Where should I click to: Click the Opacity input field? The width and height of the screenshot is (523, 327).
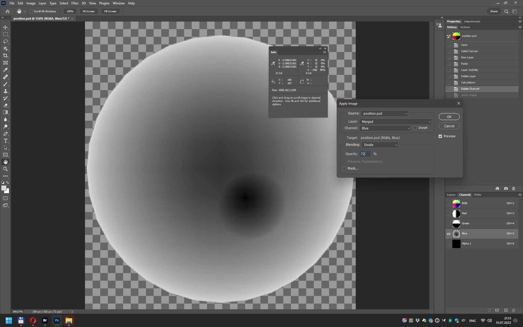pyautogui.click(x=365, y=154)
